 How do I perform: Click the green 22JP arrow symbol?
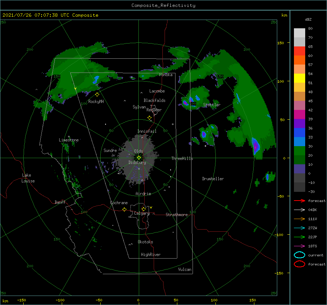pos(299,237)
